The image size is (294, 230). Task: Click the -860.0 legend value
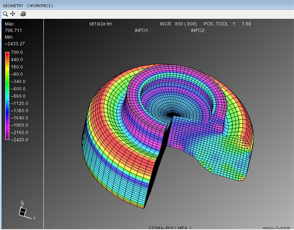click(18, 96)
